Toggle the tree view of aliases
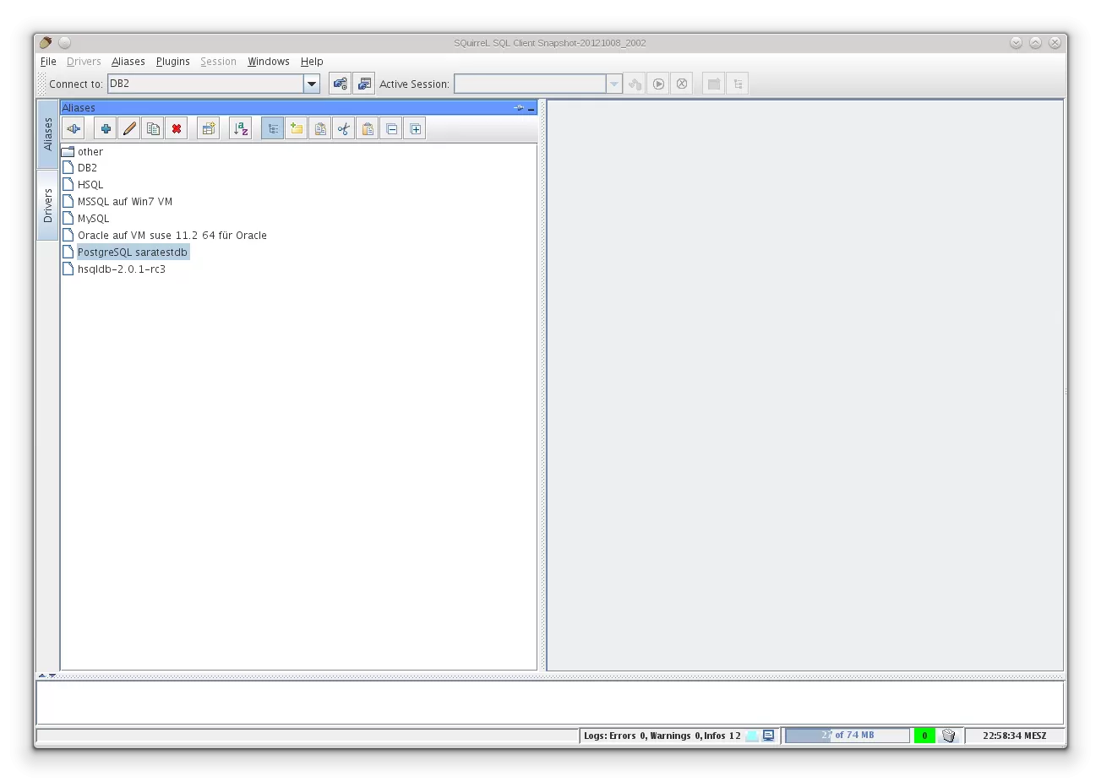Image resolution: width=1101 pixels, height=782 pixels. (x=272, y=128)
